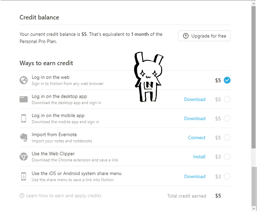Image resolution: width=257 pixels, height=211 pixels.
Task: Connect Evernote account
Action: 197,137
